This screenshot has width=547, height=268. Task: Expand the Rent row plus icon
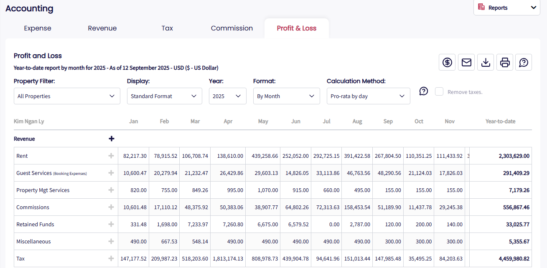coord(111,156)
